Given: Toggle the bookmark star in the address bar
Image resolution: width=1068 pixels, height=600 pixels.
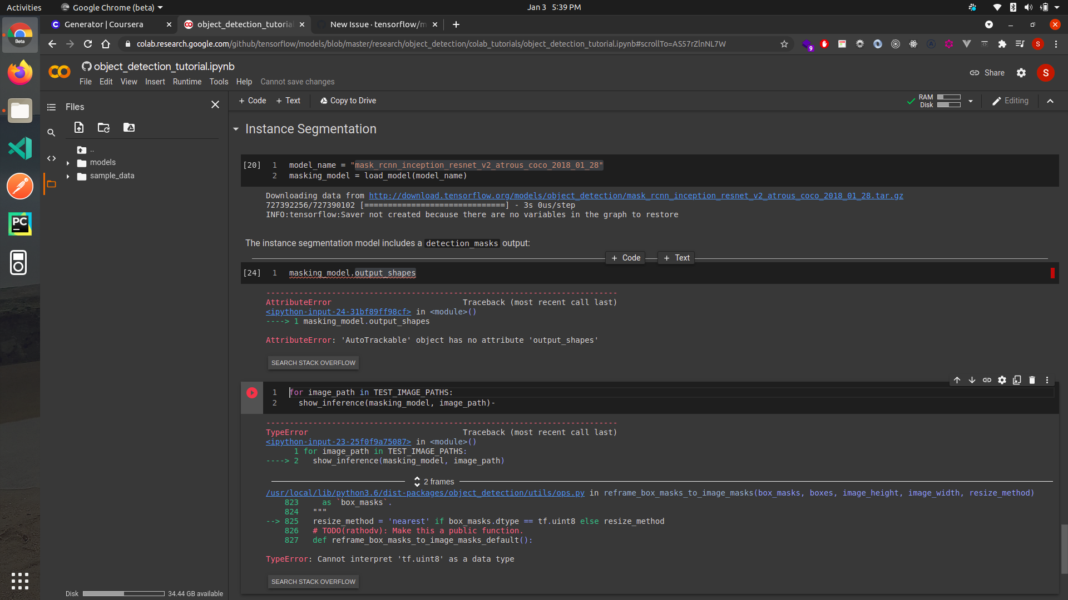Looking at the screenshot, I should (784, 44).
